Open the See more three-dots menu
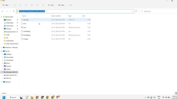Screen dimensions: 177x99 click(x=71, y=5)
